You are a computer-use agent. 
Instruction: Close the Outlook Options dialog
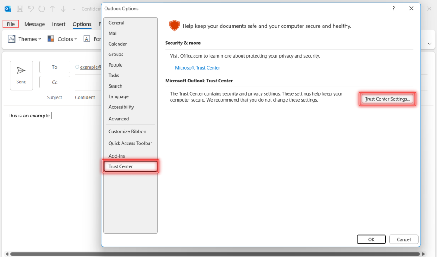click(411, 9)
